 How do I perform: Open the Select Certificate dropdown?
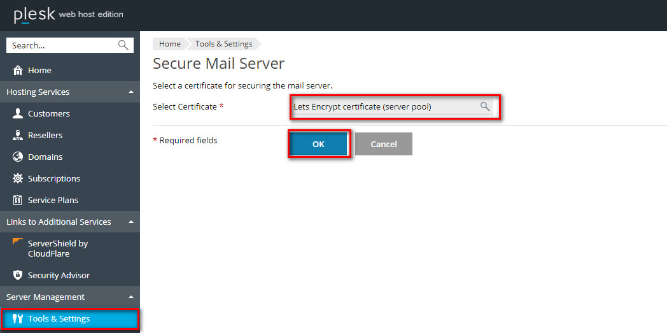pos(393,107)
